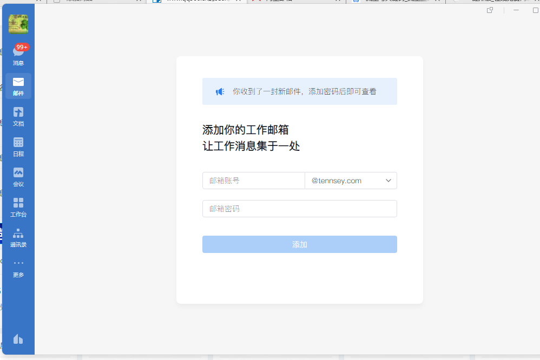Click into the 邮箱账号 account field

click(x=253, y=181)
